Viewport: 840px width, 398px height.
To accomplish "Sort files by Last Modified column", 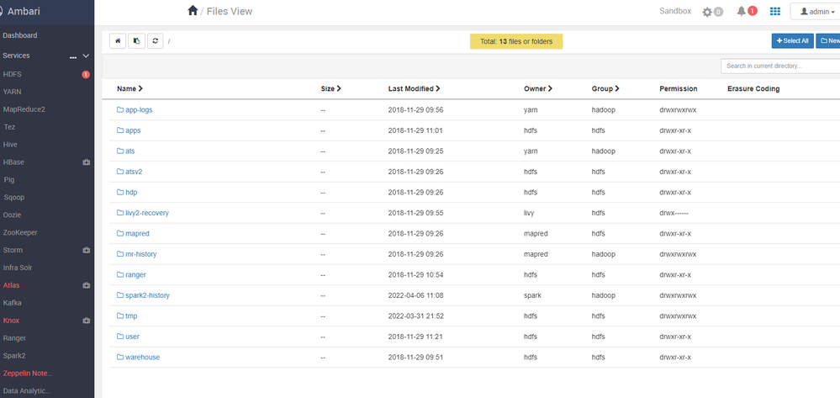I will click(414, 88).
